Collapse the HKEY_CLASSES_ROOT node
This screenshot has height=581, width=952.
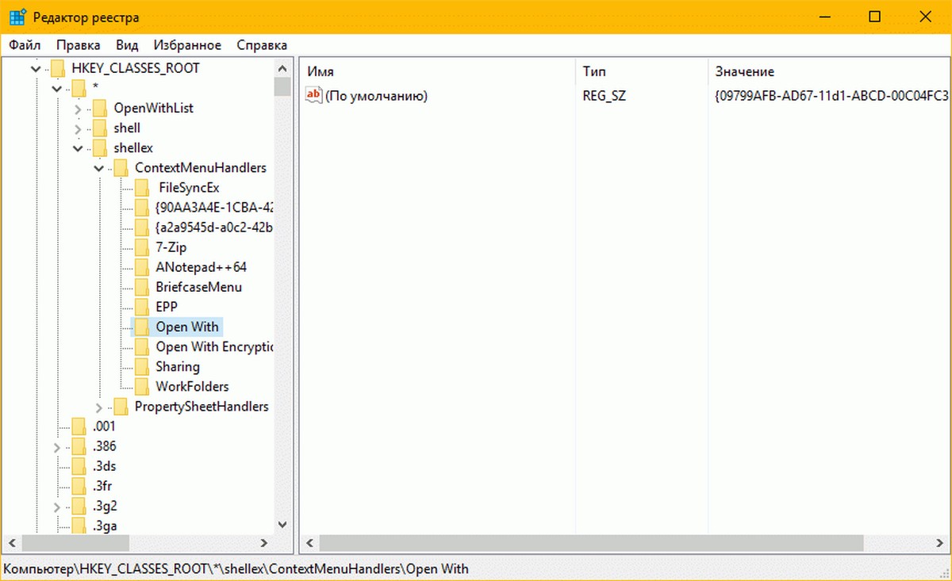(x=35, y=68)
